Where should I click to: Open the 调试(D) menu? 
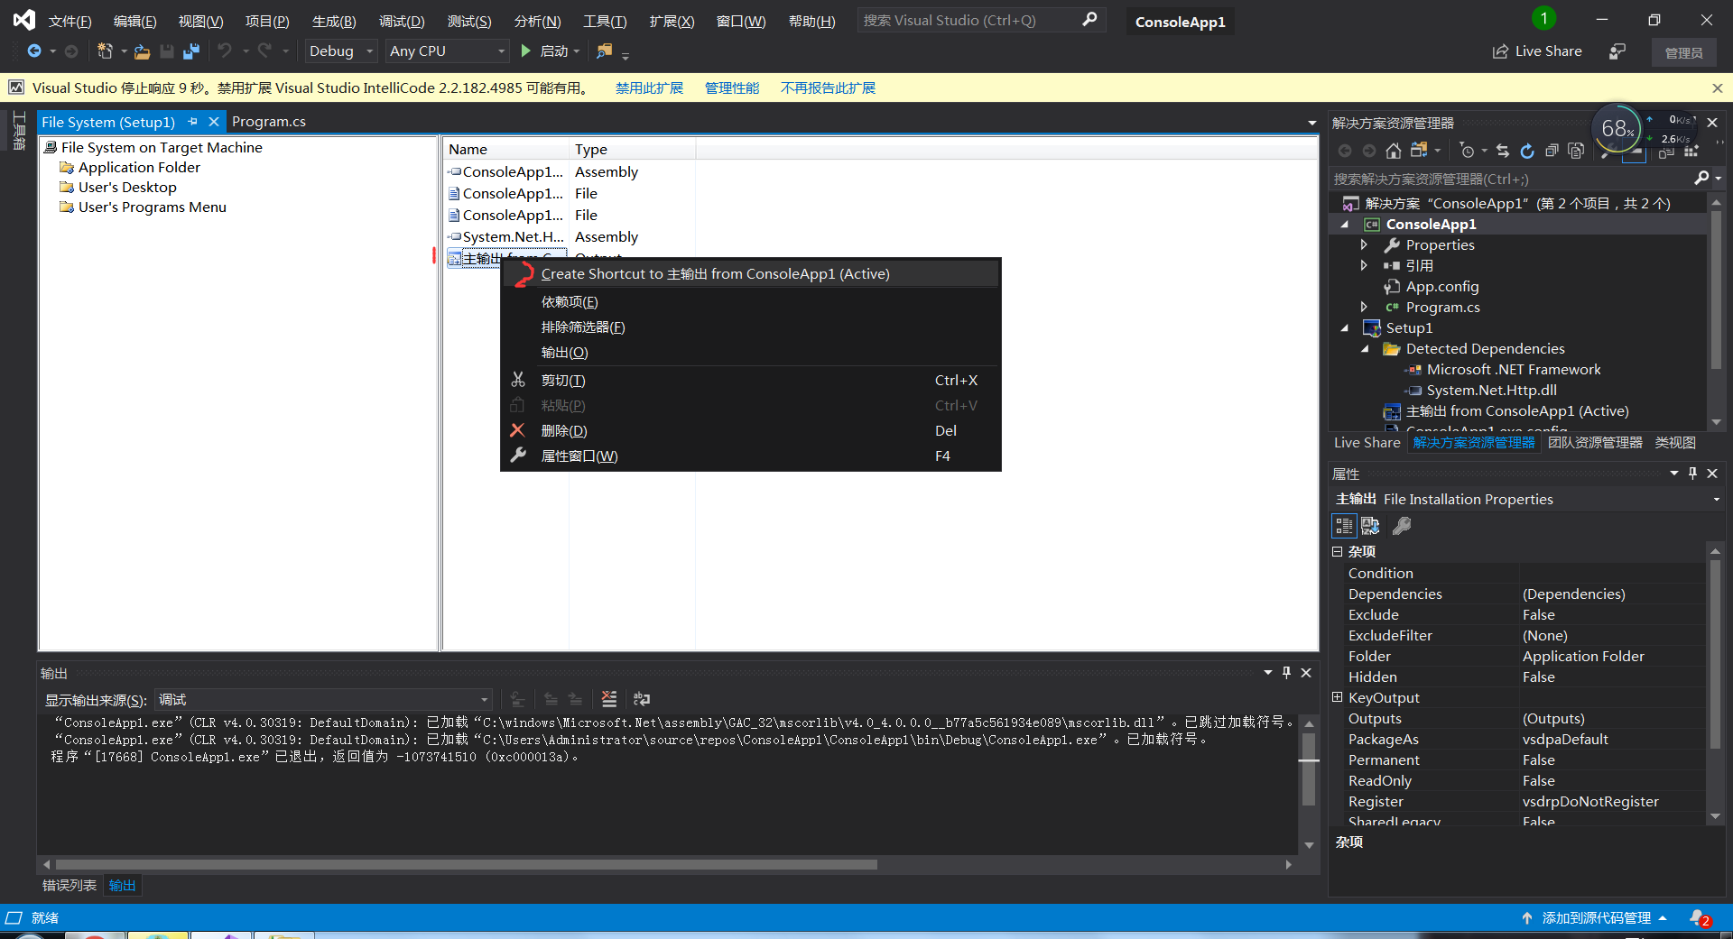pos(402,21)
